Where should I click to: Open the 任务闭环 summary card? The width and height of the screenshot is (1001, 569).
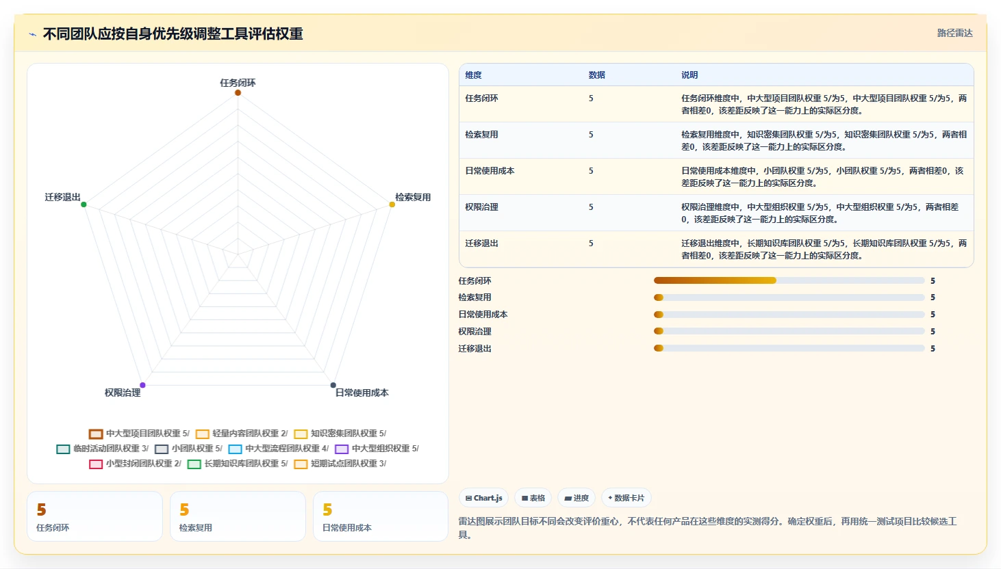pyautogui.click(x=94, y=516)
